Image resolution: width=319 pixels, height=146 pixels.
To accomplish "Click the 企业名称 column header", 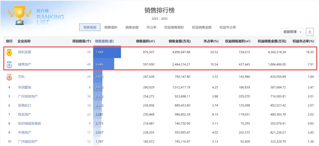I will 24,41.
